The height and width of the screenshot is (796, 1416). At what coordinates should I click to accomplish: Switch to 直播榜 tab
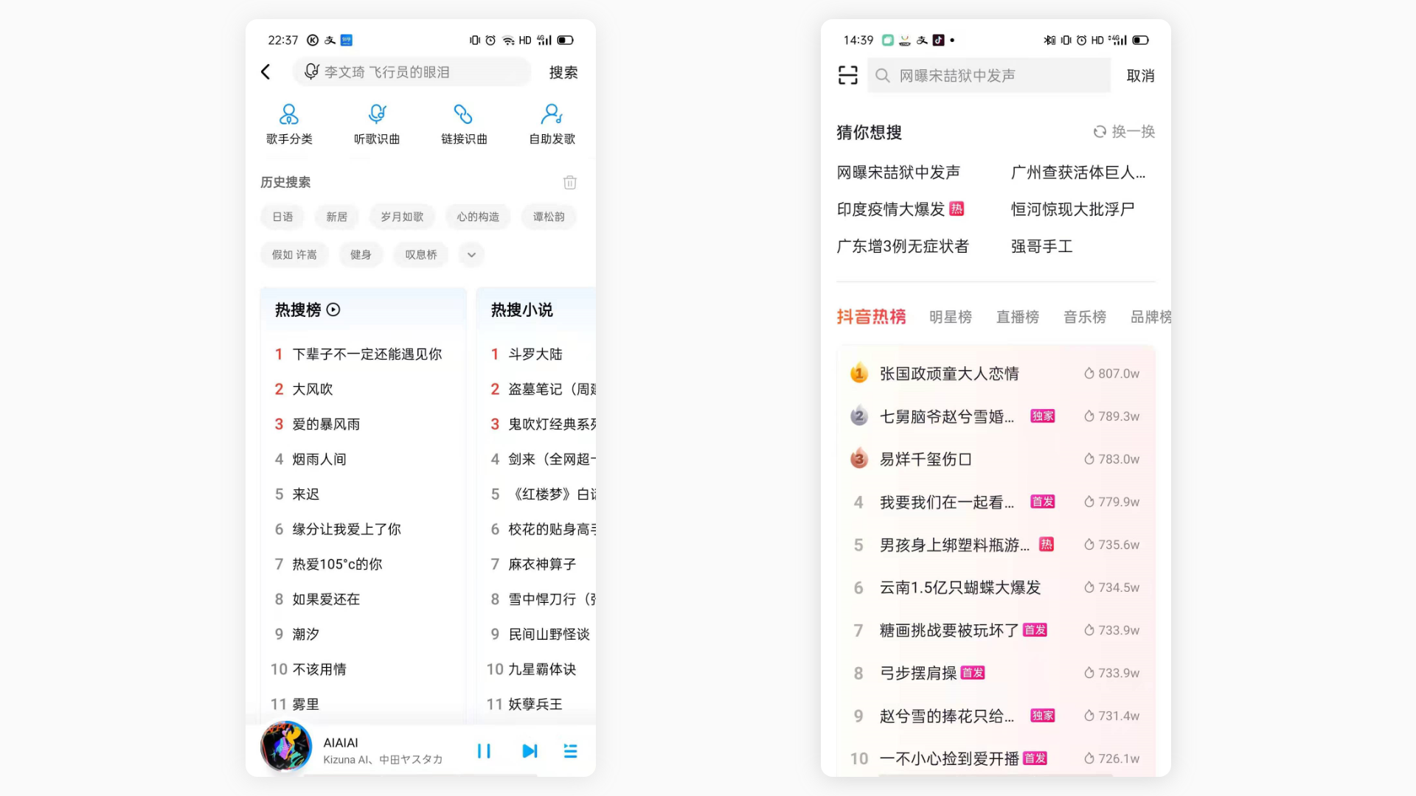click(x=1018, y=317)
